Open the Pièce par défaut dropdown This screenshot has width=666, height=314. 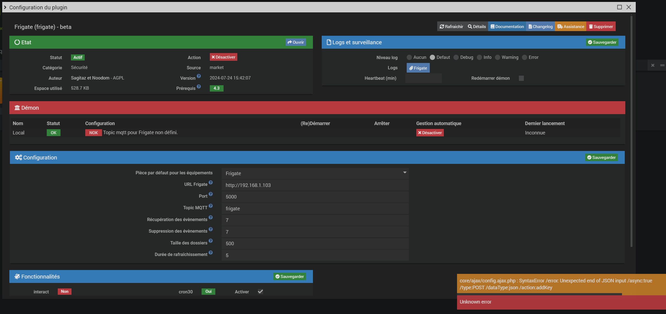[x=315, y=173]
